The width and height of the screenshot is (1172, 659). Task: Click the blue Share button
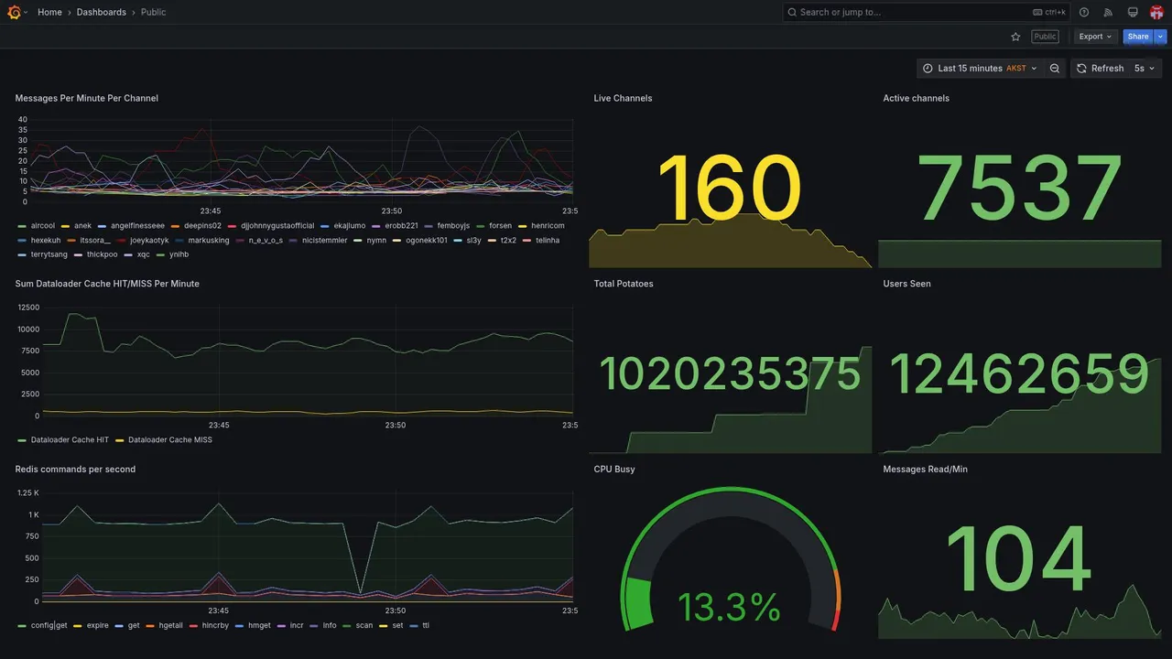pos(1138,37)
